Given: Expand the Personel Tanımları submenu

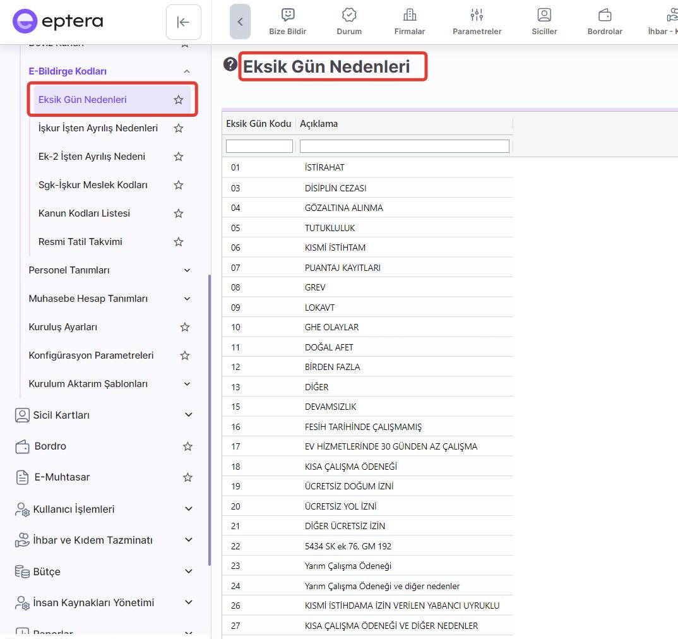Looking at the screenshot, I should 187,270.
